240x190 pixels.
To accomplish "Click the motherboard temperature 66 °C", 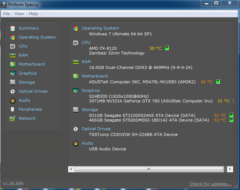I will [207, 82].
